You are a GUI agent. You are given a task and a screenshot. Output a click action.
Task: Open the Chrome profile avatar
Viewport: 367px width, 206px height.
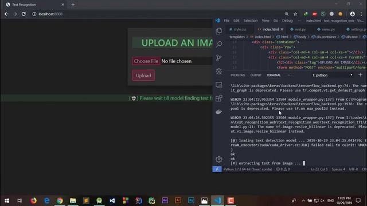click(352, 14)
